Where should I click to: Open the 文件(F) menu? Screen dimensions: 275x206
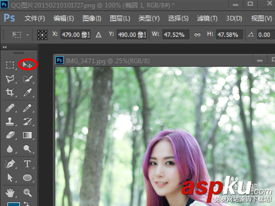click(35, 19)
